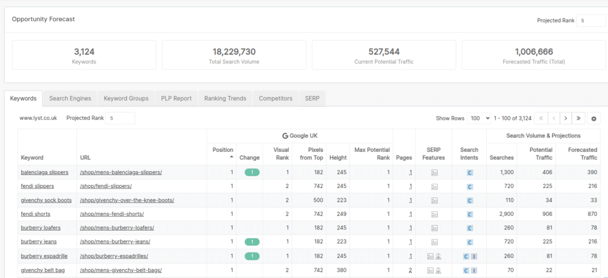Click the I intent badge for burberry espadrille
608x278 pixels.
(x=474, y=256)
